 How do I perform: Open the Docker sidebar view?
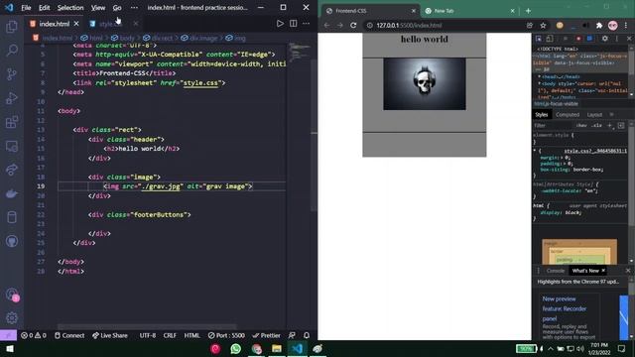click(x=12, y=193)
